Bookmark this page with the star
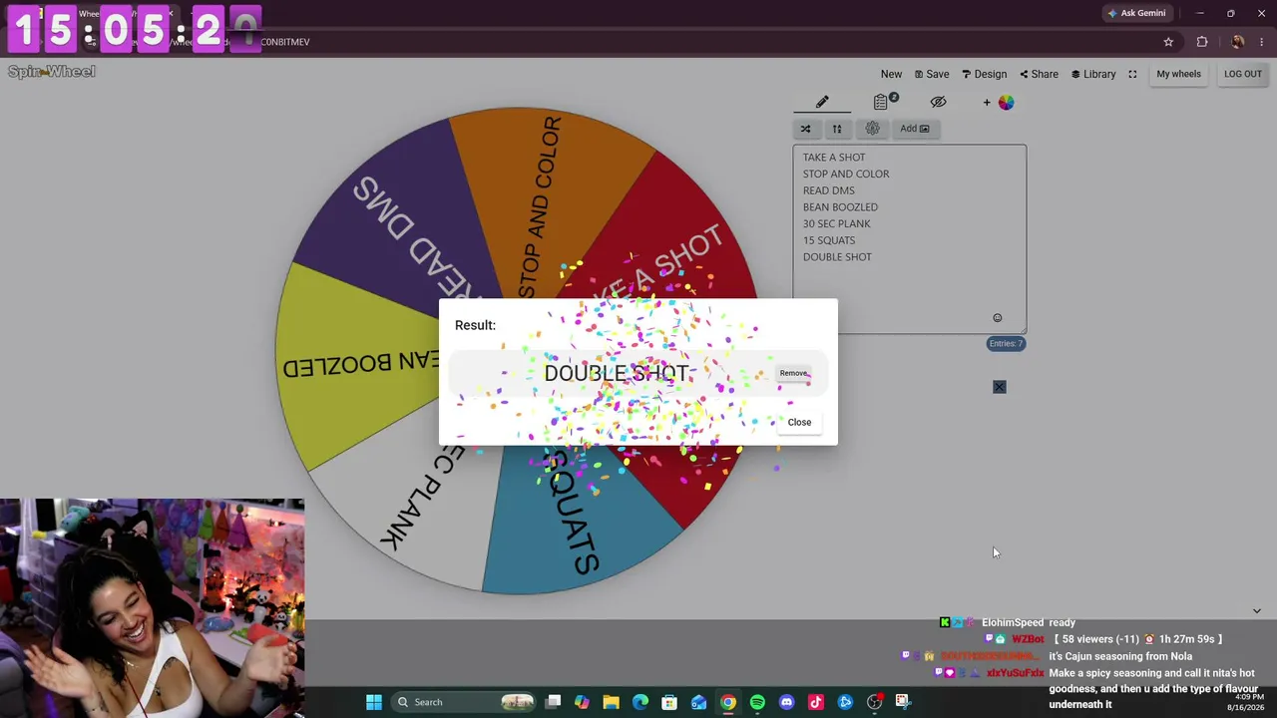Screen dimensions: 1277x718 [x=1168, y=42]
